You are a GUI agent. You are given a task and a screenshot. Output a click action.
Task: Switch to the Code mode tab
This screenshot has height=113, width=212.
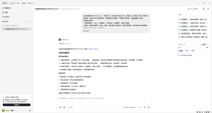(12, 3)
